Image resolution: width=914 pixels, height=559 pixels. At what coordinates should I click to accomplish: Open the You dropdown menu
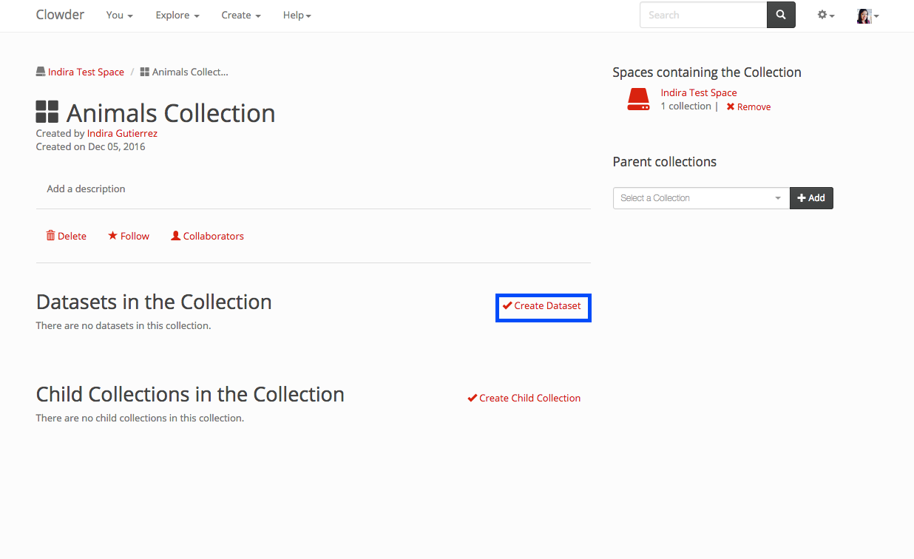pos(119,15)
